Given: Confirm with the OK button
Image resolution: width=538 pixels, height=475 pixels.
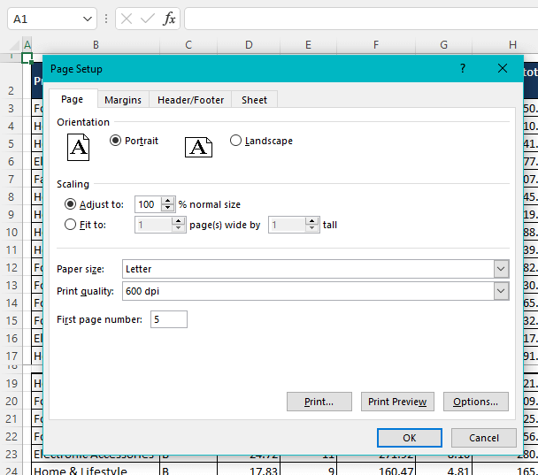Looking at the screenshot, I should click(410, 438).
